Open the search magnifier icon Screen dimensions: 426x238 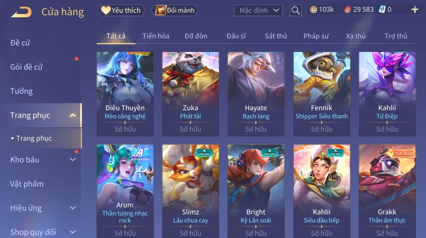[296, 10]
